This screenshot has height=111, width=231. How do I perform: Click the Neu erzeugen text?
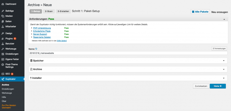[x=220, y=12]
